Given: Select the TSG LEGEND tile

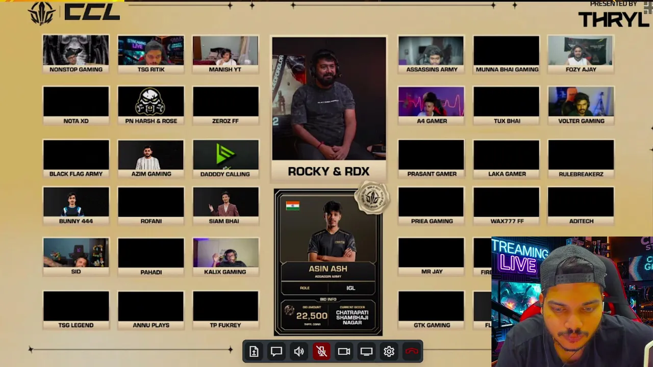Looking at the screenshot, I should pyautogui.click(x=76, y=310).
